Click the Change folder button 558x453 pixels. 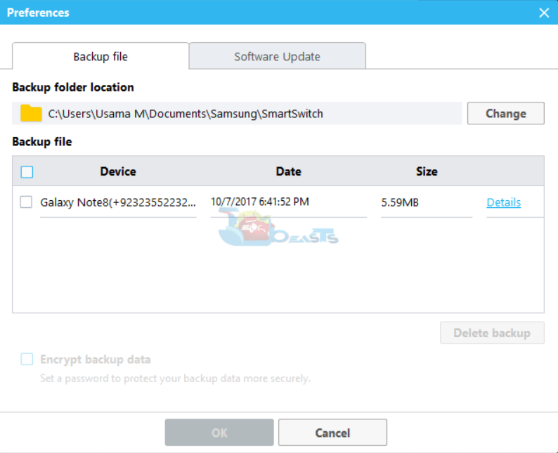click(506, 114)
